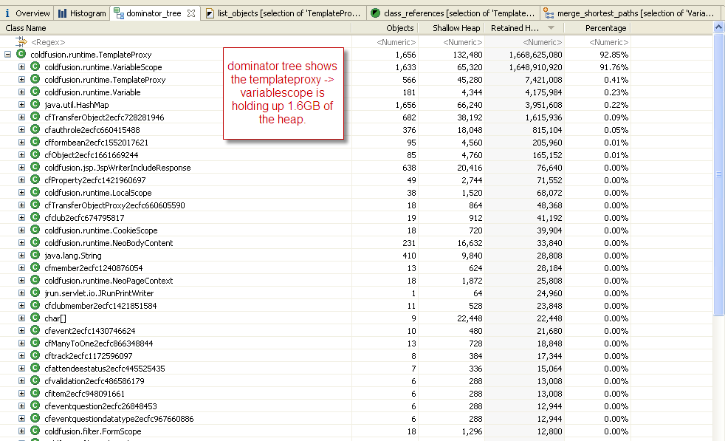Sort by Class Name column header
Screen dimensions: 725x441
click(176, 28)
